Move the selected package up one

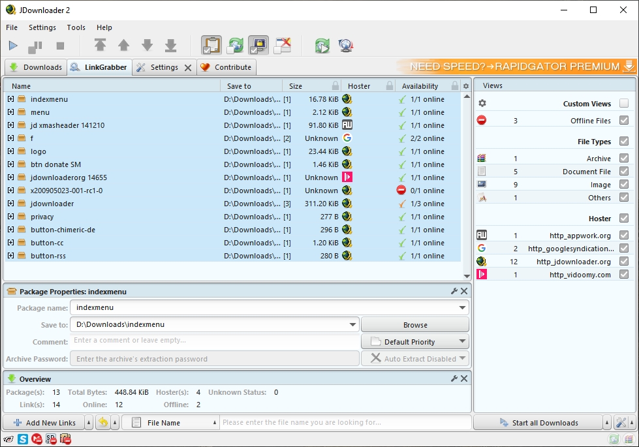124,45
